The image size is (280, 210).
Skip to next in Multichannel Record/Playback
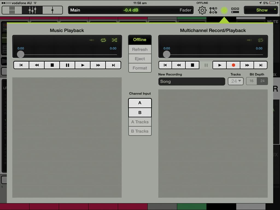point(261,65)
